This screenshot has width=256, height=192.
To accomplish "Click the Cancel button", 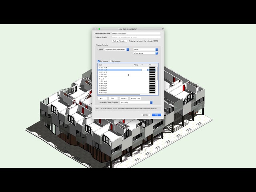I will [x=146, y=115].
